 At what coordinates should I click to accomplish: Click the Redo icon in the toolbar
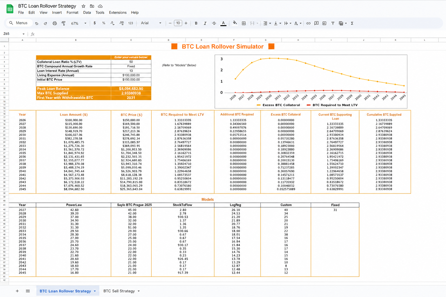point(45,23)
